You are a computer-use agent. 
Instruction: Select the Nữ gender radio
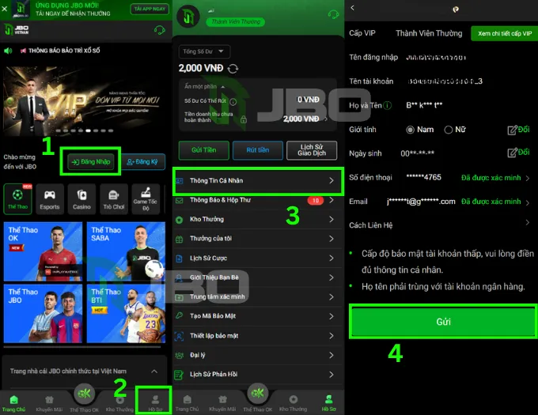tap(448, 130)
